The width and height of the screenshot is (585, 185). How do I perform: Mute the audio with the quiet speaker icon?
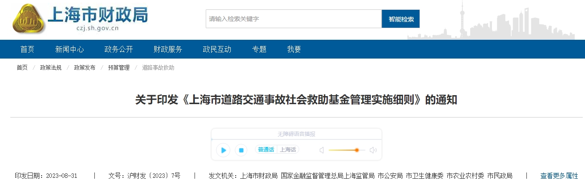click(322, 150)
